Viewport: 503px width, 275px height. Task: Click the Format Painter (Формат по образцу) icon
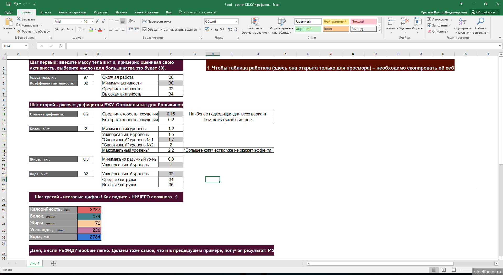19,31
